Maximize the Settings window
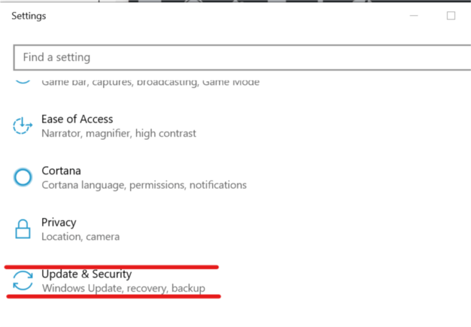The width and height of the screenshot is (471, 327). (451, 16)
